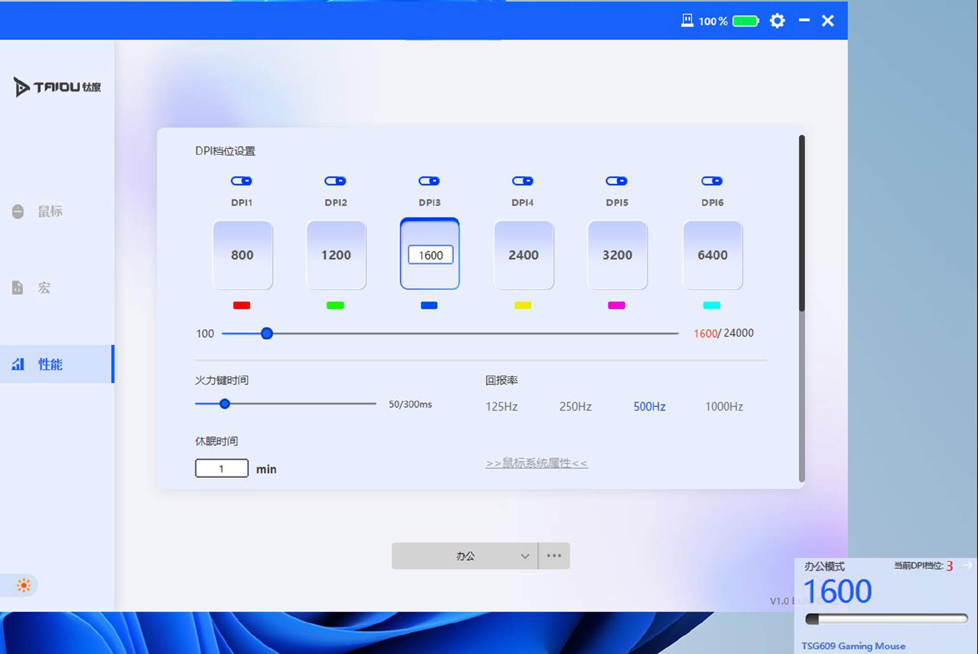Image resolution: width=978 pixels, height=654 pixels.
Task: Toggle the DPI6 enable switch
Action: click(x=712, y=181)
